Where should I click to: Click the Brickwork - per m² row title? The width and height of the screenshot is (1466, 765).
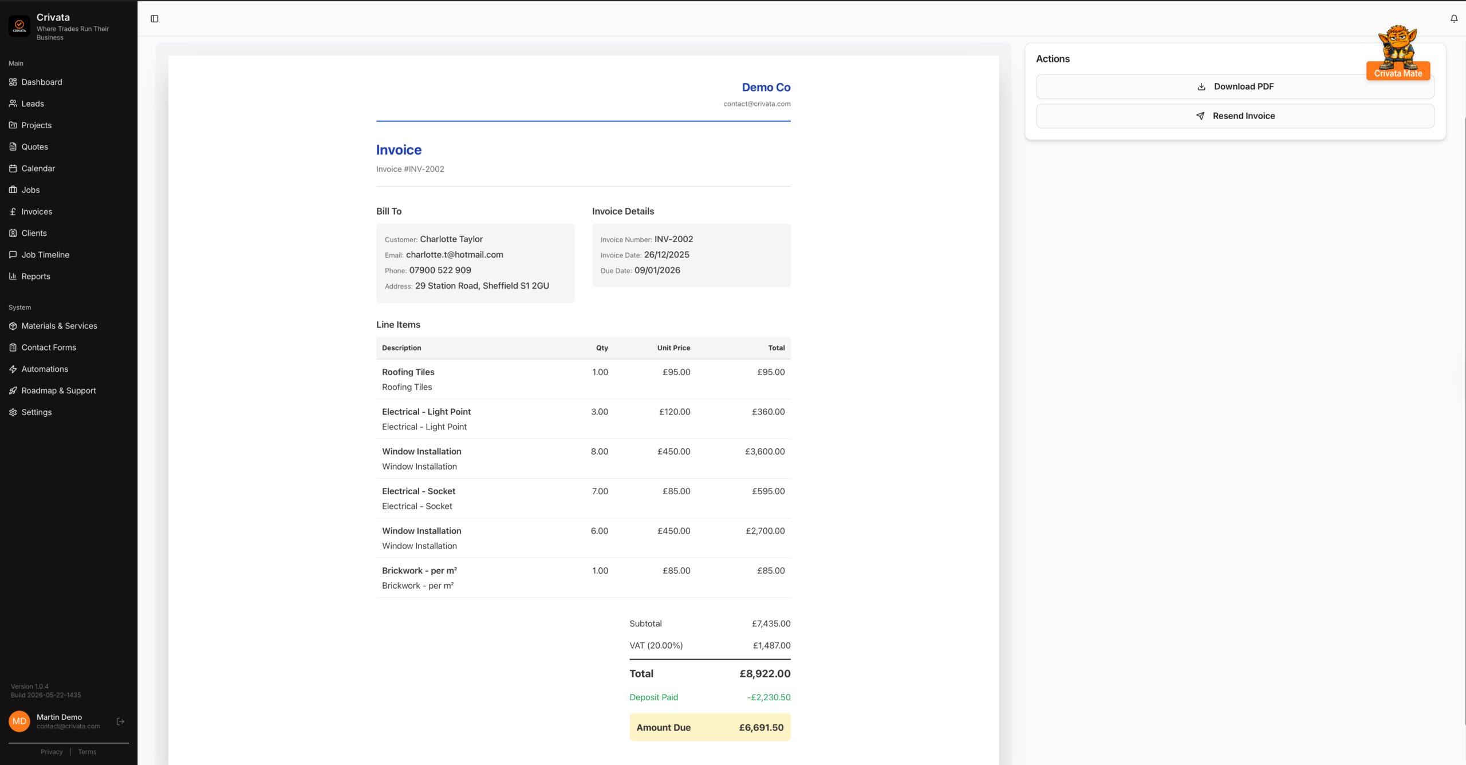click(x=420, y=571)
